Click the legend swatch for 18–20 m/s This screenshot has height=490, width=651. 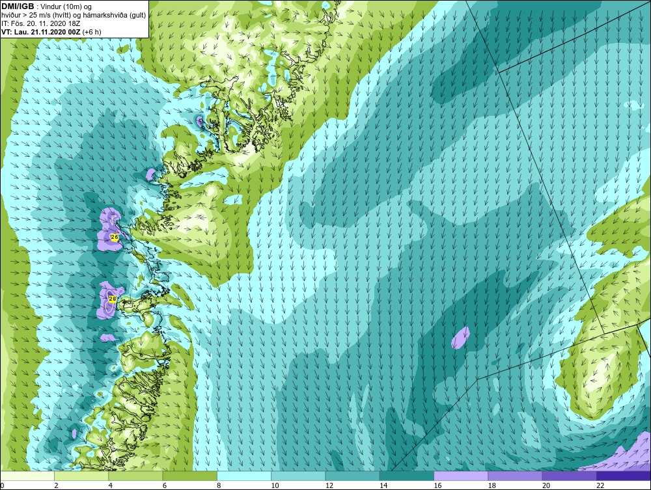pos(515,476)
